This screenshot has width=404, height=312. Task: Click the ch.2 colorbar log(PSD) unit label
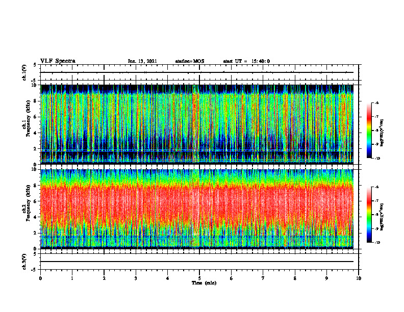(382, 217)
